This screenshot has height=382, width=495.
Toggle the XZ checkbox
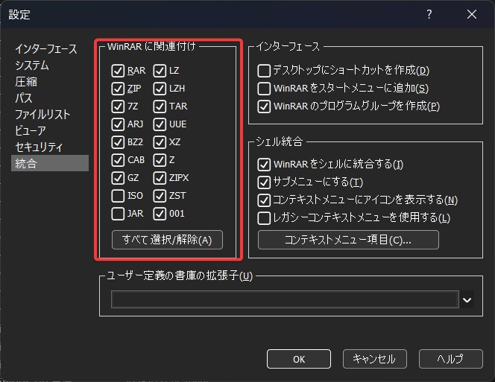click(160, 142)
